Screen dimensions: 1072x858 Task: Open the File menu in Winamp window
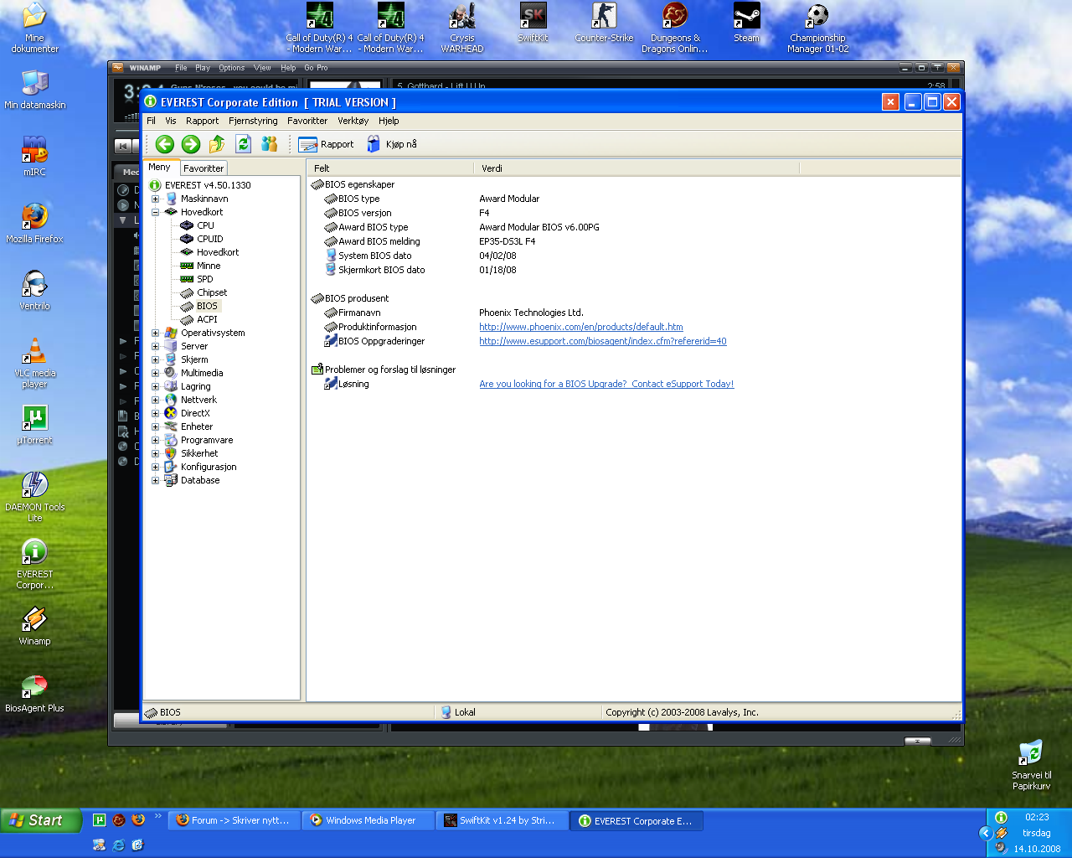tap(181, 68)
